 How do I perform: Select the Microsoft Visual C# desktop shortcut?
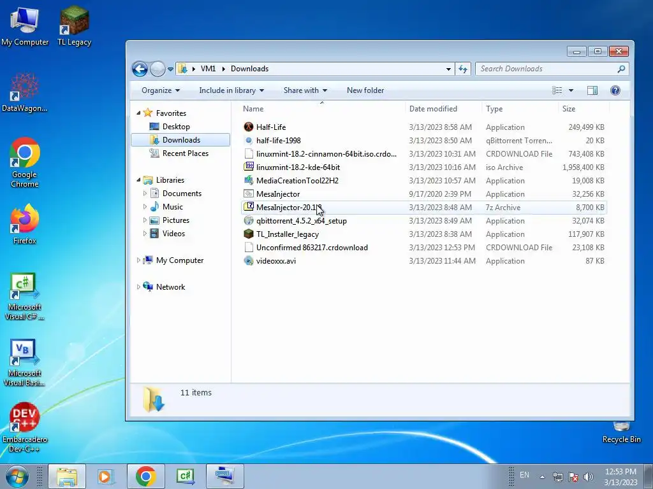point(25,297)
